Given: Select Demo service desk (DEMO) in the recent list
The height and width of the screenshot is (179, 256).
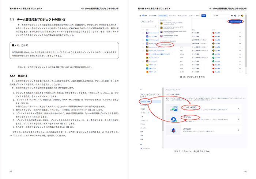Looking at the screenshot, I should coord(175,36).
